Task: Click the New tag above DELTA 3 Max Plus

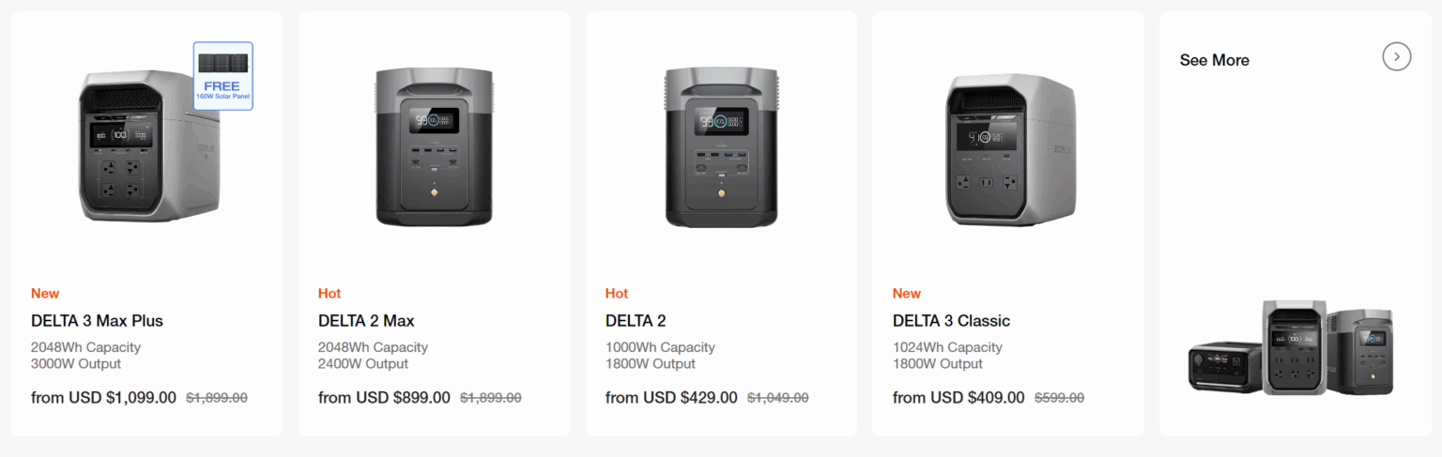Action: tap(45, 294)
